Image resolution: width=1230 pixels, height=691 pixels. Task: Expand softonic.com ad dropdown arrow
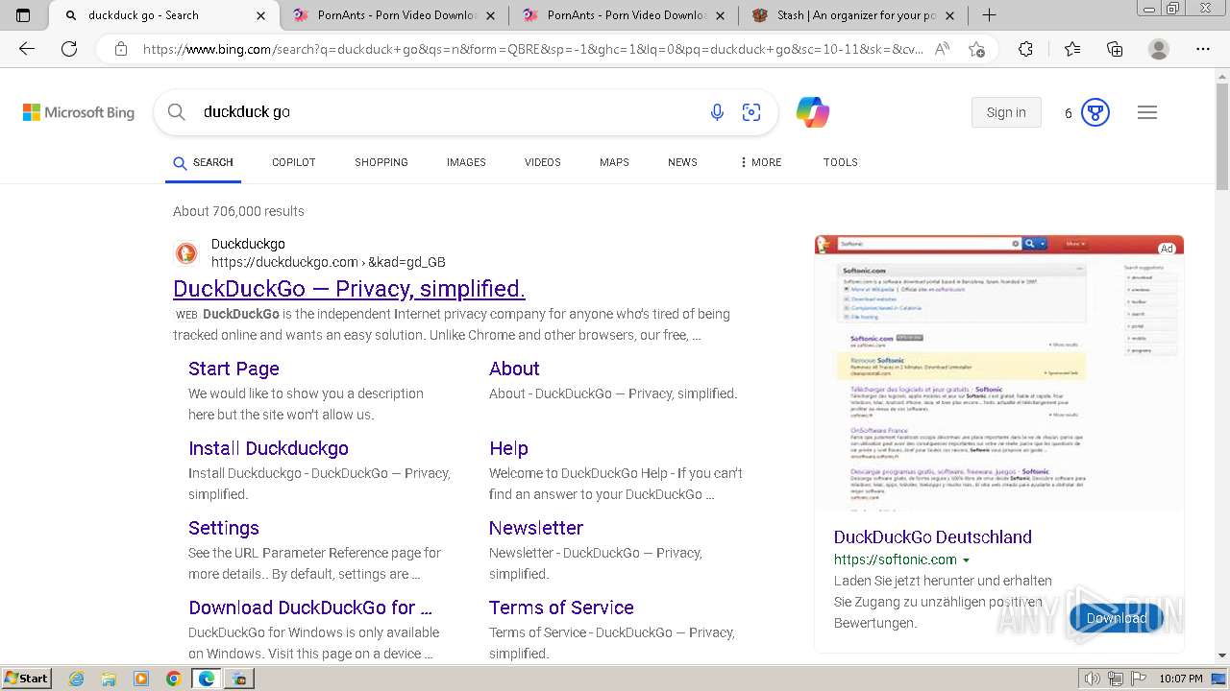(x=967, y=560)
